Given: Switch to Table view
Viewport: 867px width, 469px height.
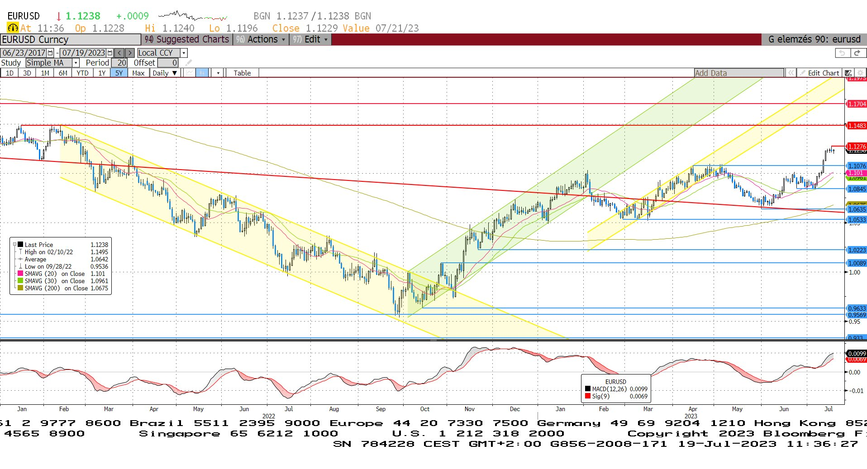Looking at the screenshot, I should tap(242, 73).
